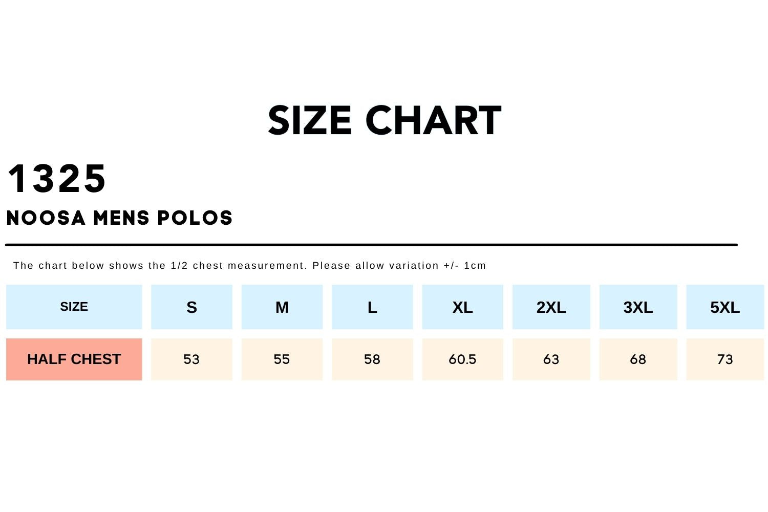The image size is (768, 512).
Task: Click the half chest measurement note text
Action: click(x=249, y=266)
